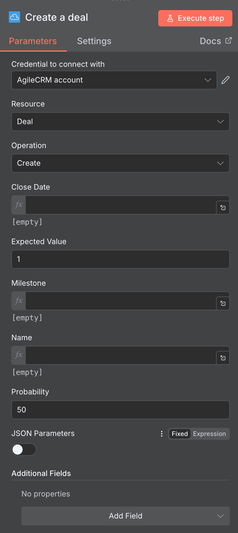The image size is (238, 533).
Task: Open the Docs link
Action: 216,41
